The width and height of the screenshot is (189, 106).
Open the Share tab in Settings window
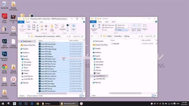click(107, 22)
